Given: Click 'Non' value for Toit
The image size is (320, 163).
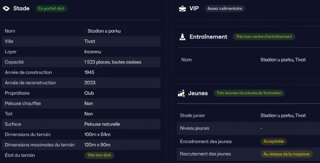Looking at the screenshot, I should click(88, 114).
